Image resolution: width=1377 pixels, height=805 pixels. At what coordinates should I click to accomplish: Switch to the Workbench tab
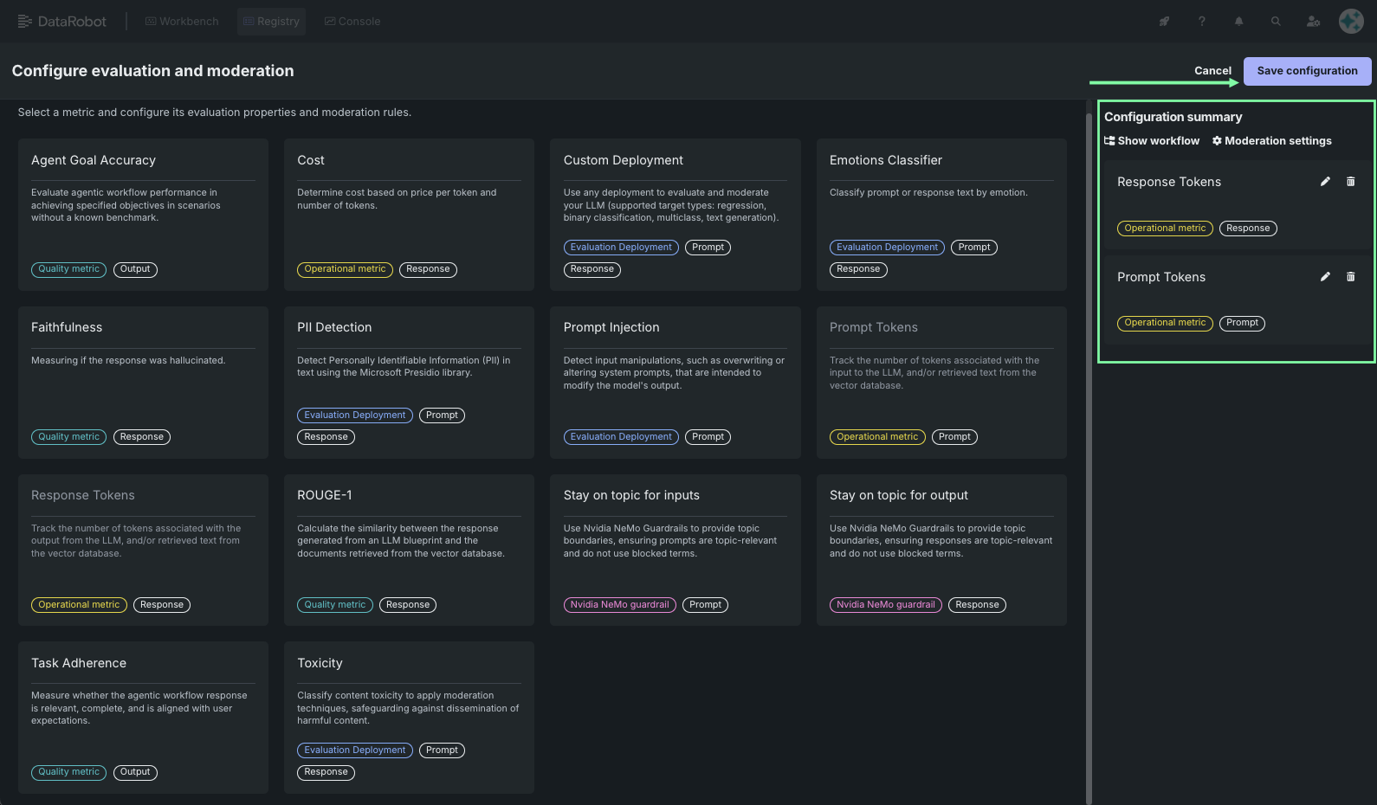(x=182, y=22)
